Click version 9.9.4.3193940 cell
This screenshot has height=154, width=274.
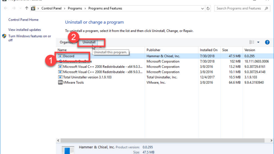coord(254,82)
